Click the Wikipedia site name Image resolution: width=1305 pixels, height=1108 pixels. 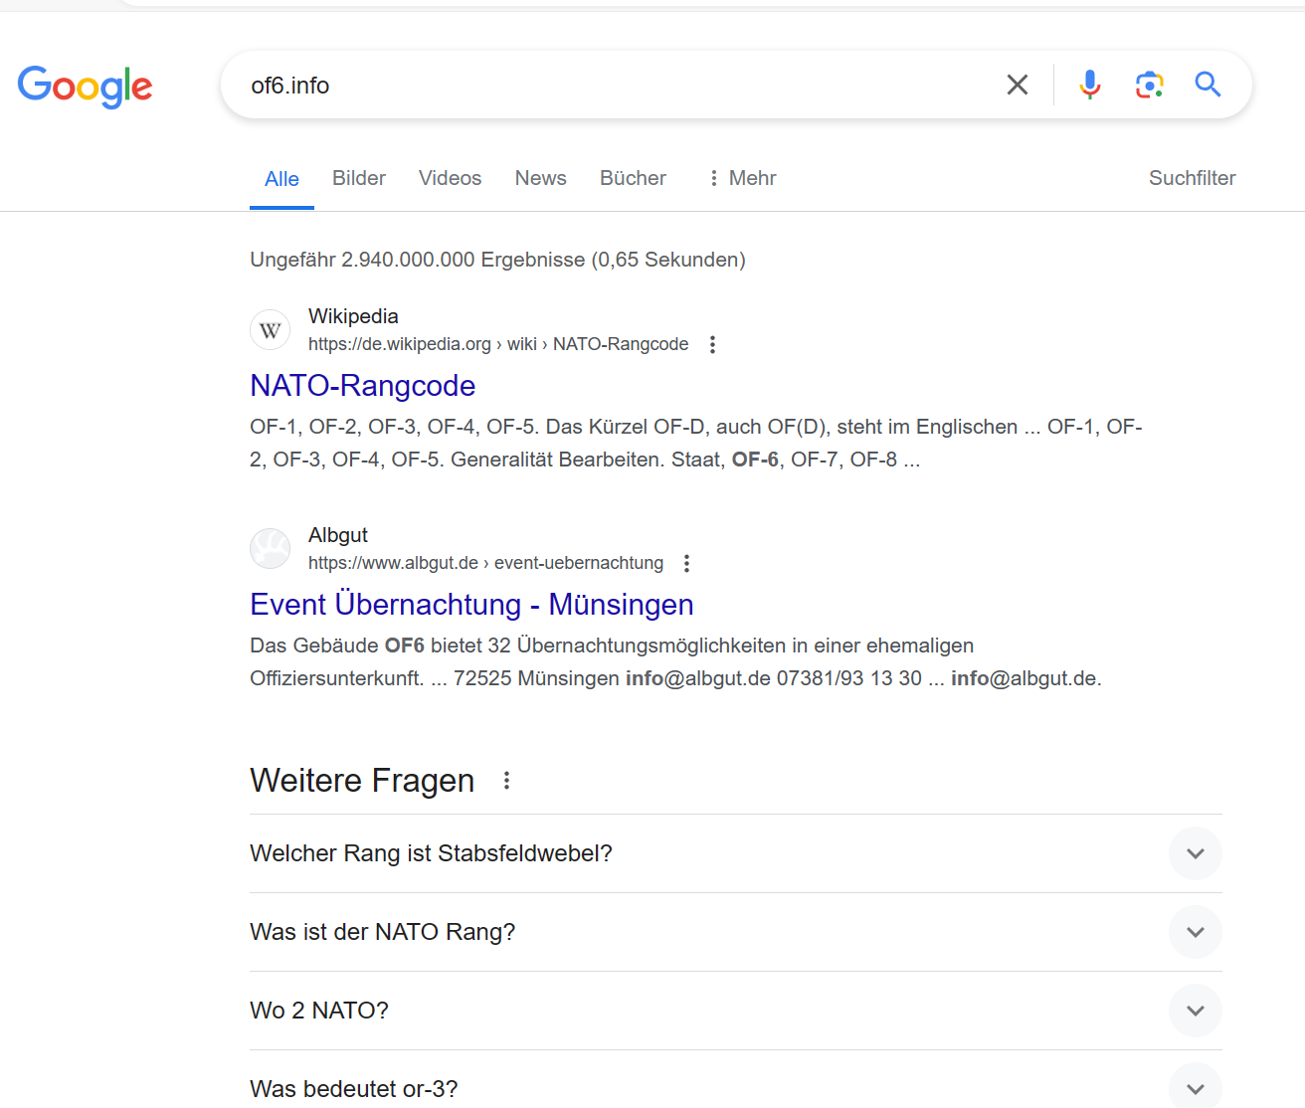click(353, 316)
